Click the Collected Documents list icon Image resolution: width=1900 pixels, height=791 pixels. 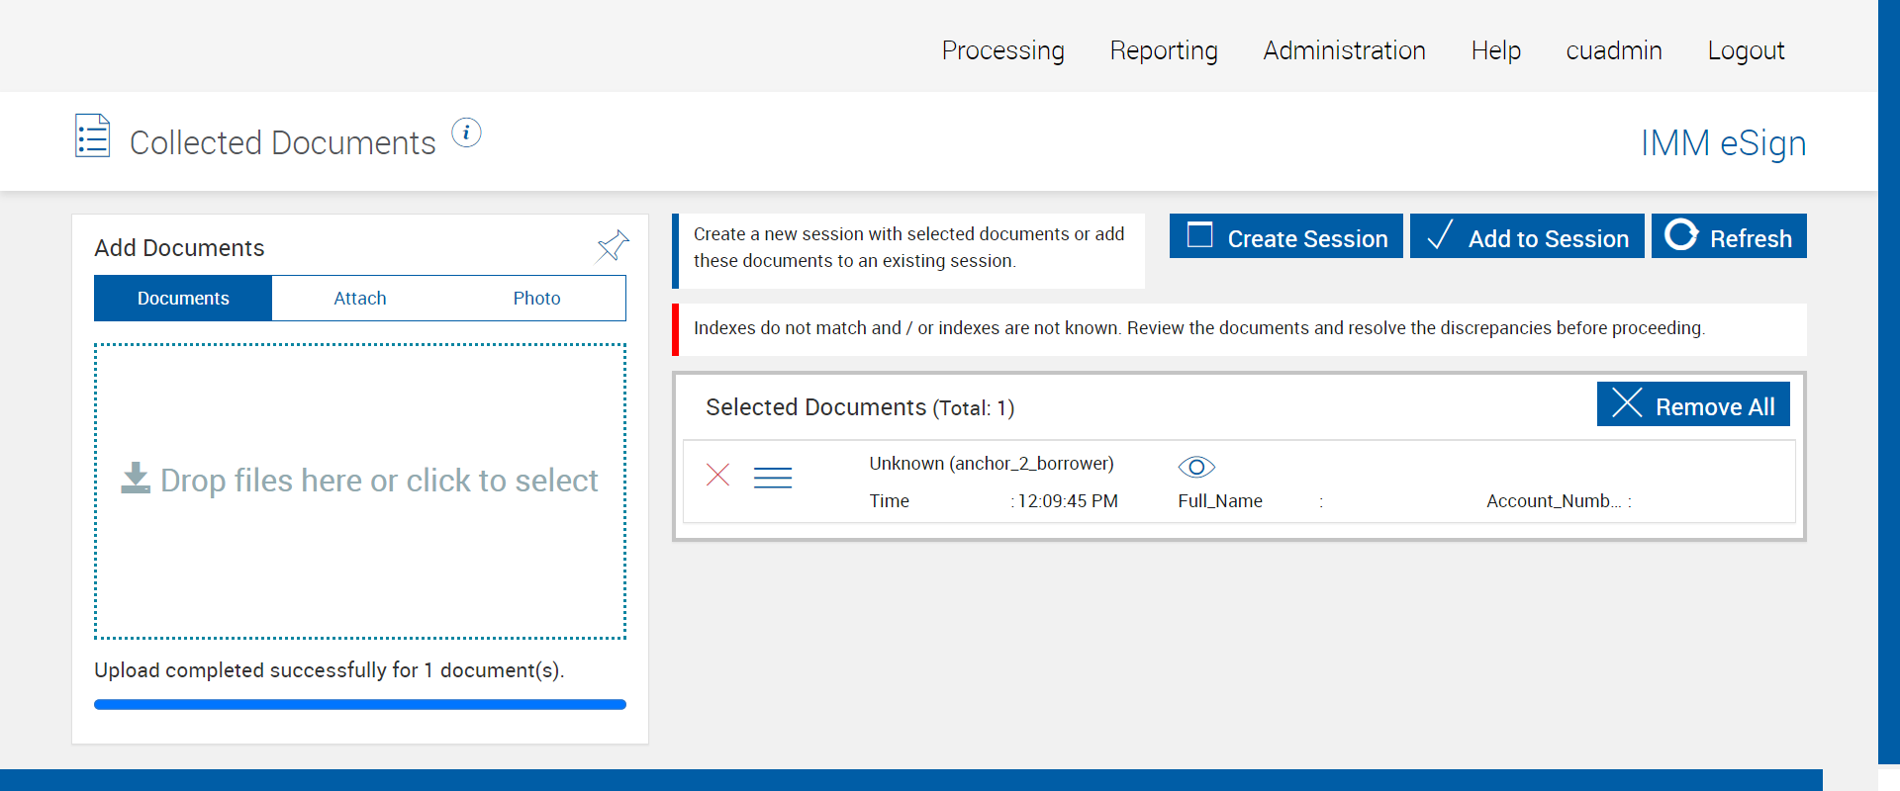tap(93, 136)
